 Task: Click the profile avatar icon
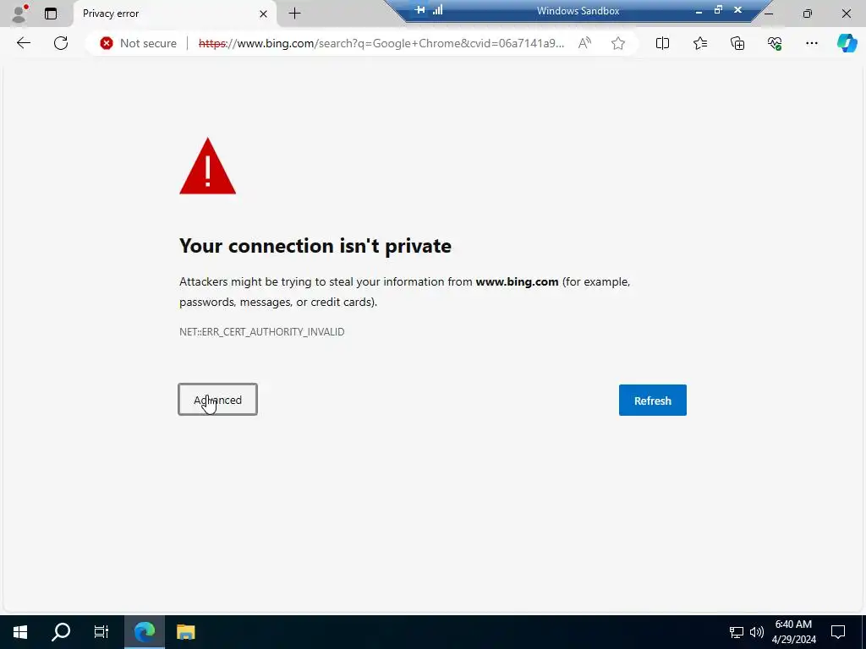(x=19, y=14)
